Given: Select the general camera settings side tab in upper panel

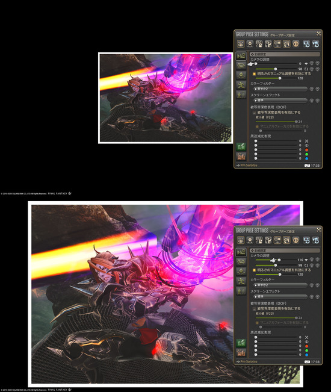Looking at the screenshot, I should [241, 56].
